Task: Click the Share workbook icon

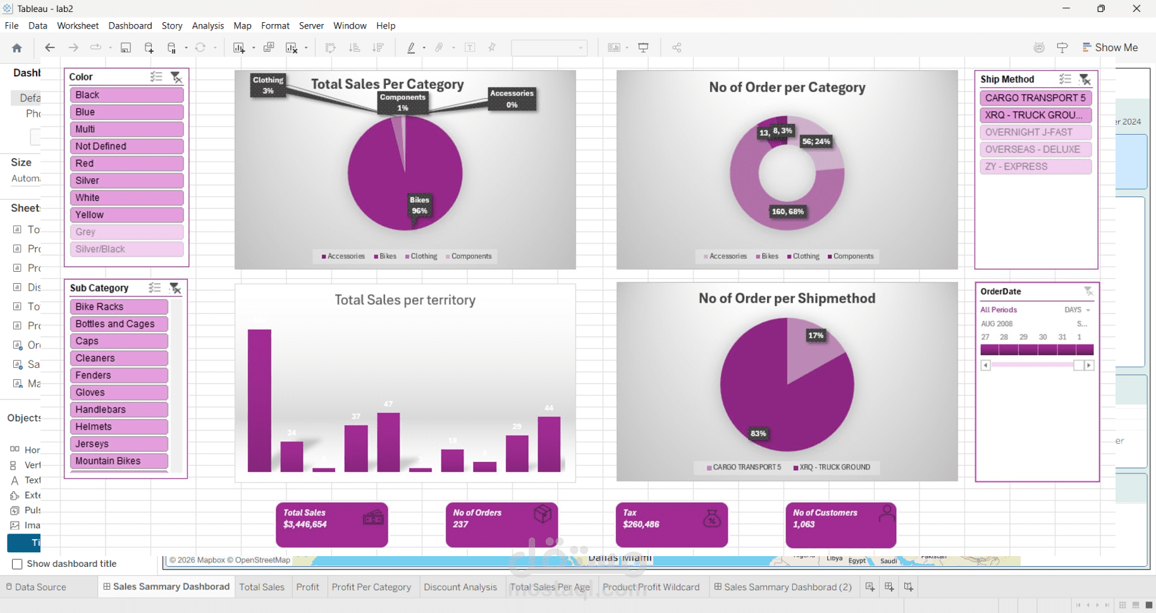Action: (677, 47)
